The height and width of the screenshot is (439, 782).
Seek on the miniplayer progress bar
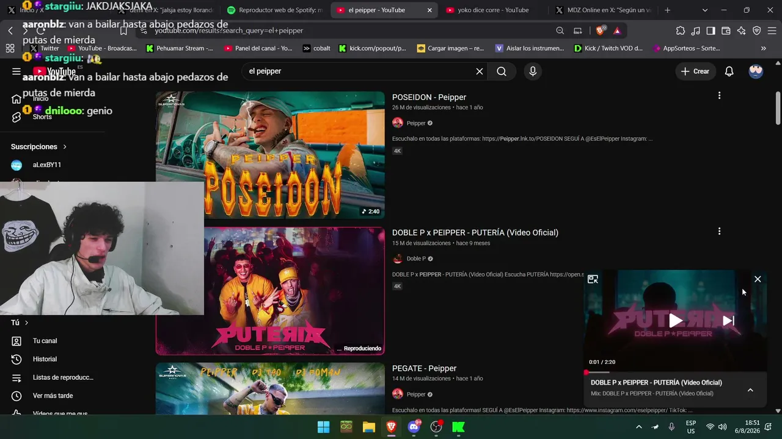(x=675, y=372)
